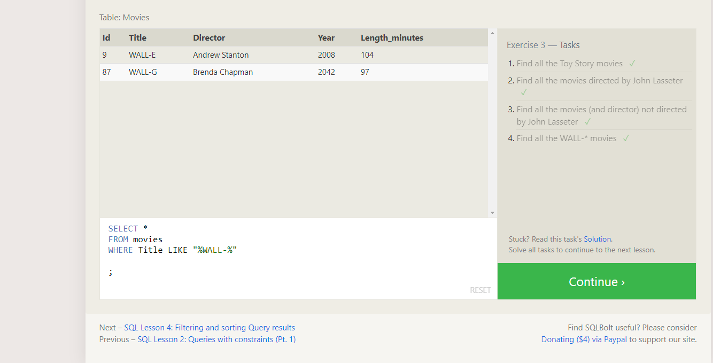
Task: Click the Length_minutes column header
Action: (392, 38)
